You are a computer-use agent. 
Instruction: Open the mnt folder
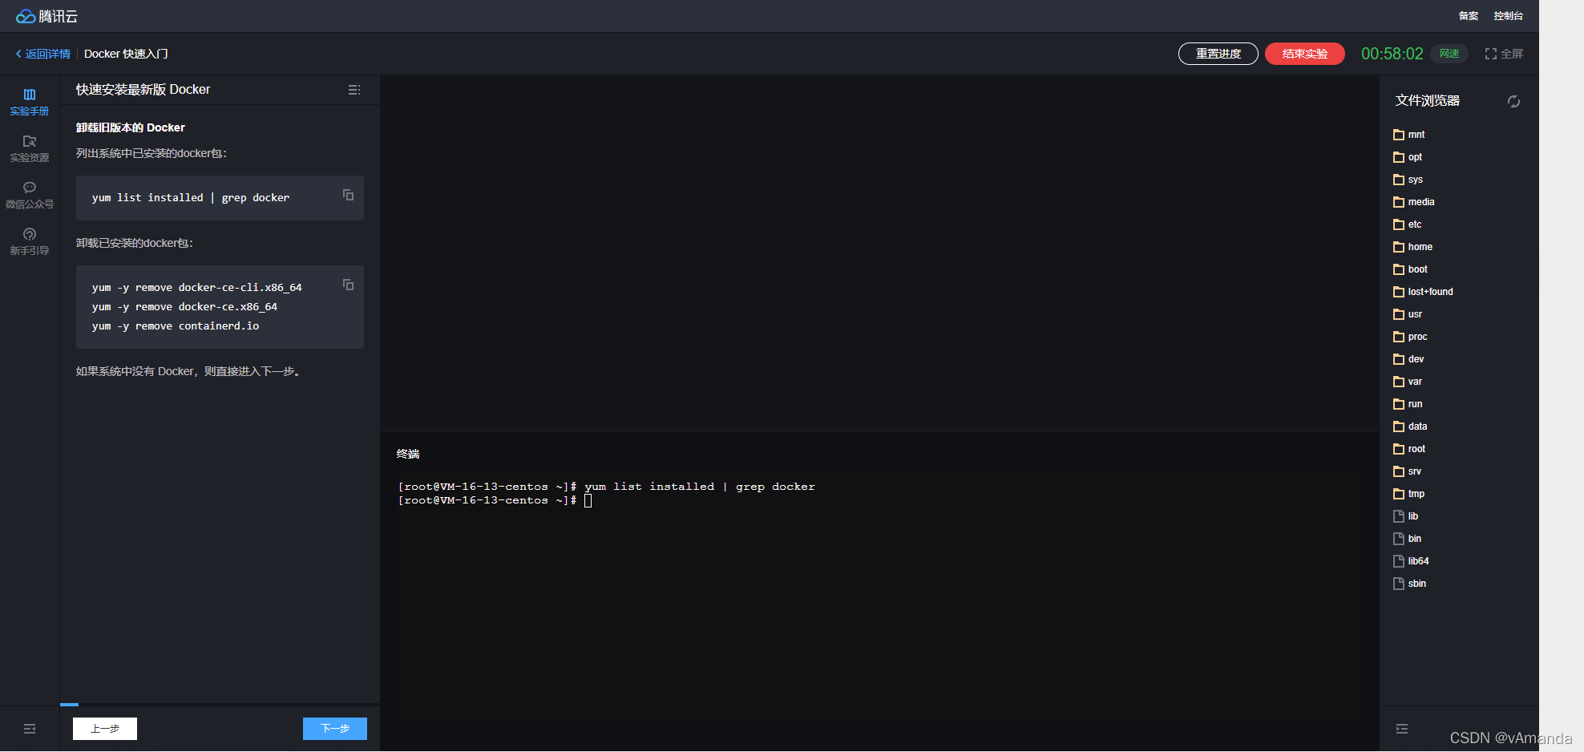click(x=1409, y=135)
